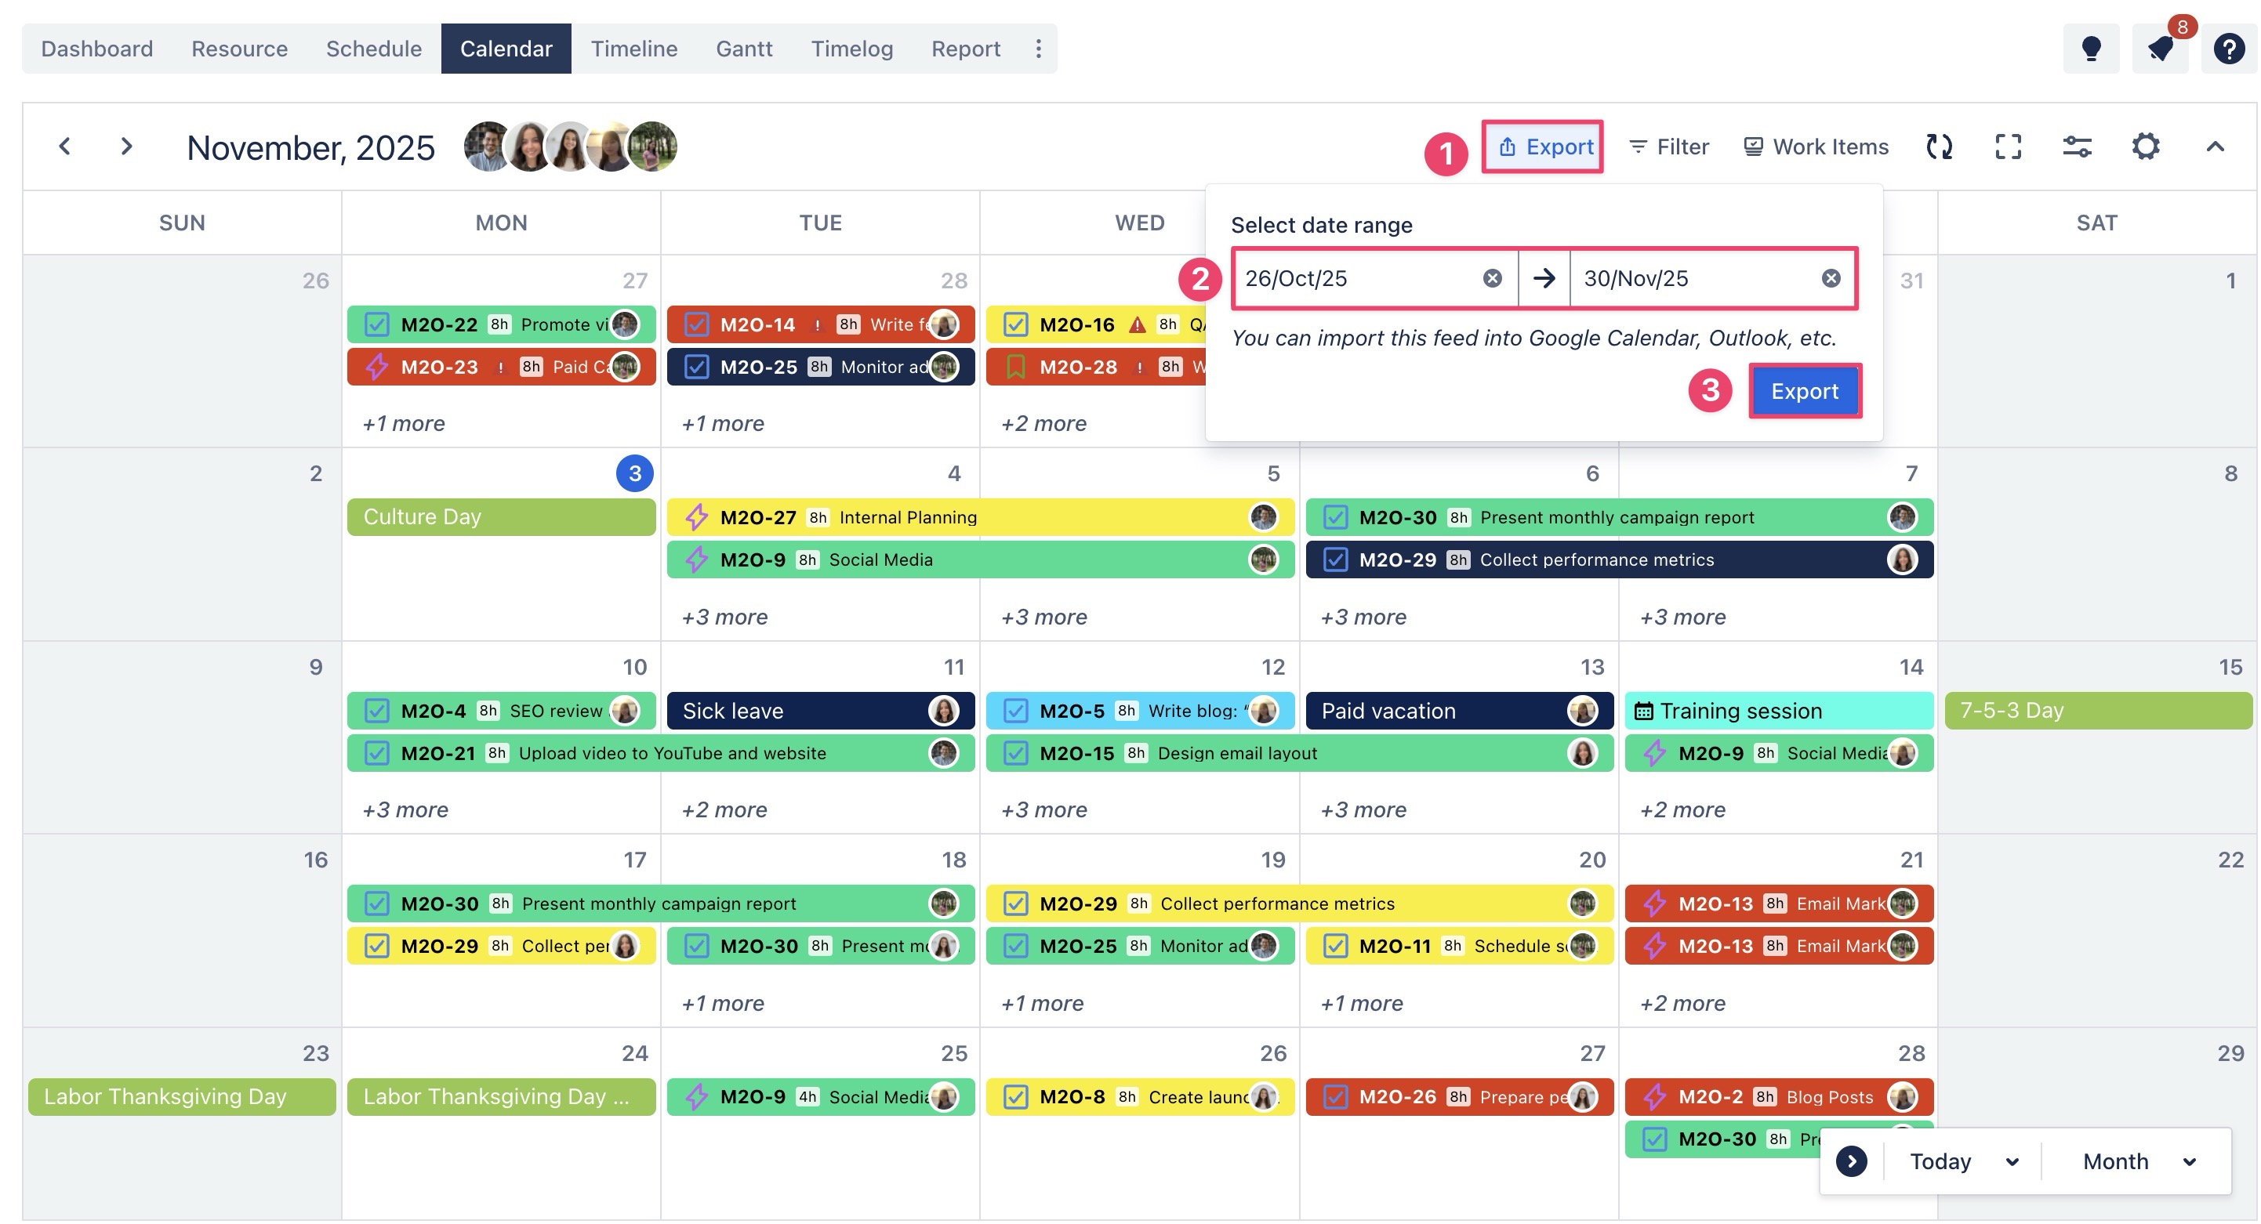Toggle checkbox on M2O-4 SEO review
Image resolution: width=2261 pixels, height=1224 pixels.
click(x=376, y=711)
